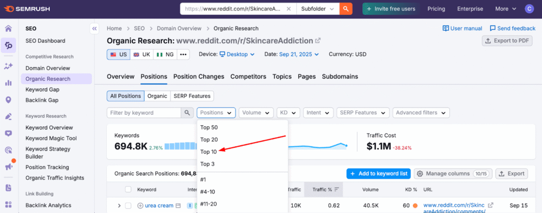542x213 pixels.
Task: Add urea cream keyword with plus icon
Action: tap(140, 206)
